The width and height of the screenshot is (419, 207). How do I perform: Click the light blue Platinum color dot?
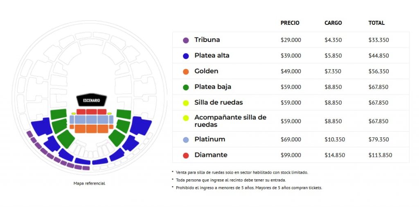coord(186,140)
